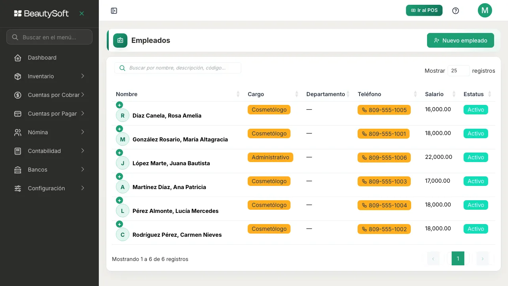Sort table by Departamento column
The width and height of the screenshot is (508, 286).
point(328,94)
